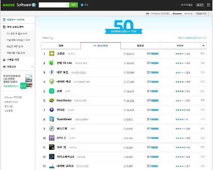Viewport: 213px width, 170px height.
Task: Click the 3.9 rating in 네이버 백신 row
Action: pyautogui.click(x=188, y=82)
